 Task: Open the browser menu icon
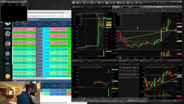tap(70, 16)
